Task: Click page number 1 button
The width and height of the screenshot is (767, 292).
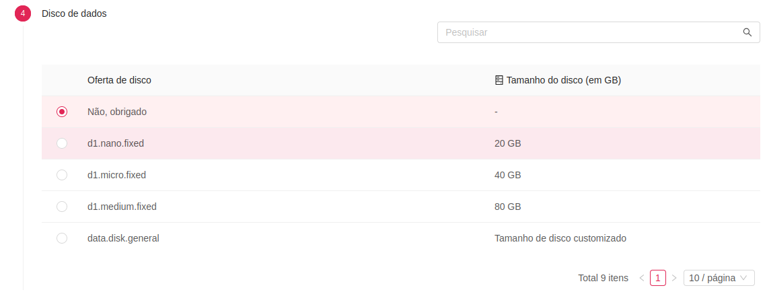Action: pyautogui.click(x=658, y=278)
